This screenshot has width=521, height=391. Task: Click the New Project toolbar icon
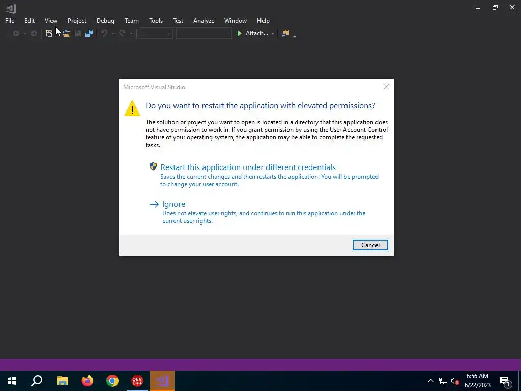pyautogui.click(x=49, y=33)
